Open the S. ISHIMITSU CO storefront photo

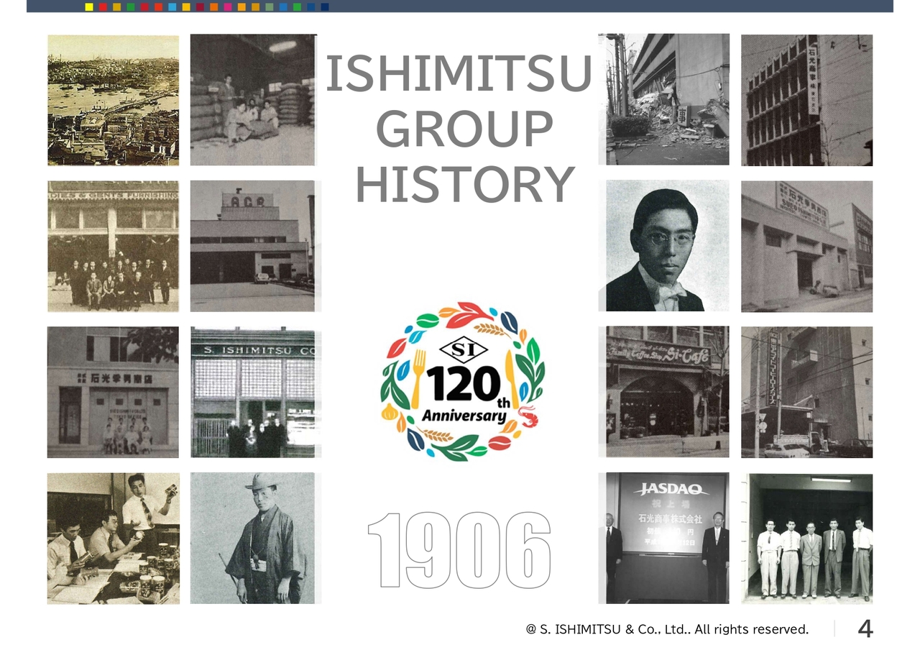tap(252, 392)
